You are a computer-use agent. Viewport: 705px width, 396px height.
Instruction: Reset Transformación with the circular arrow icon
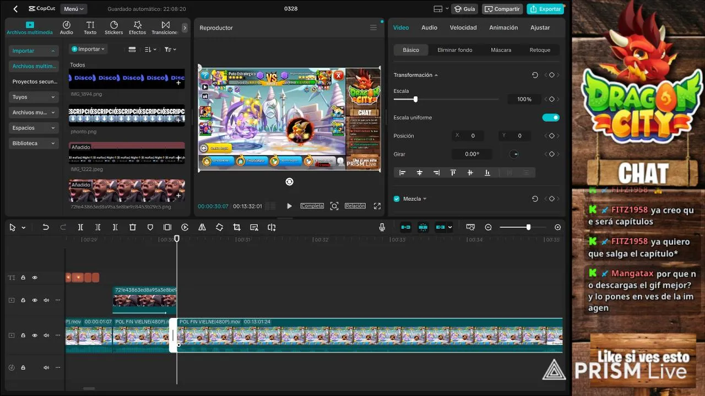(x=535, y=75)
